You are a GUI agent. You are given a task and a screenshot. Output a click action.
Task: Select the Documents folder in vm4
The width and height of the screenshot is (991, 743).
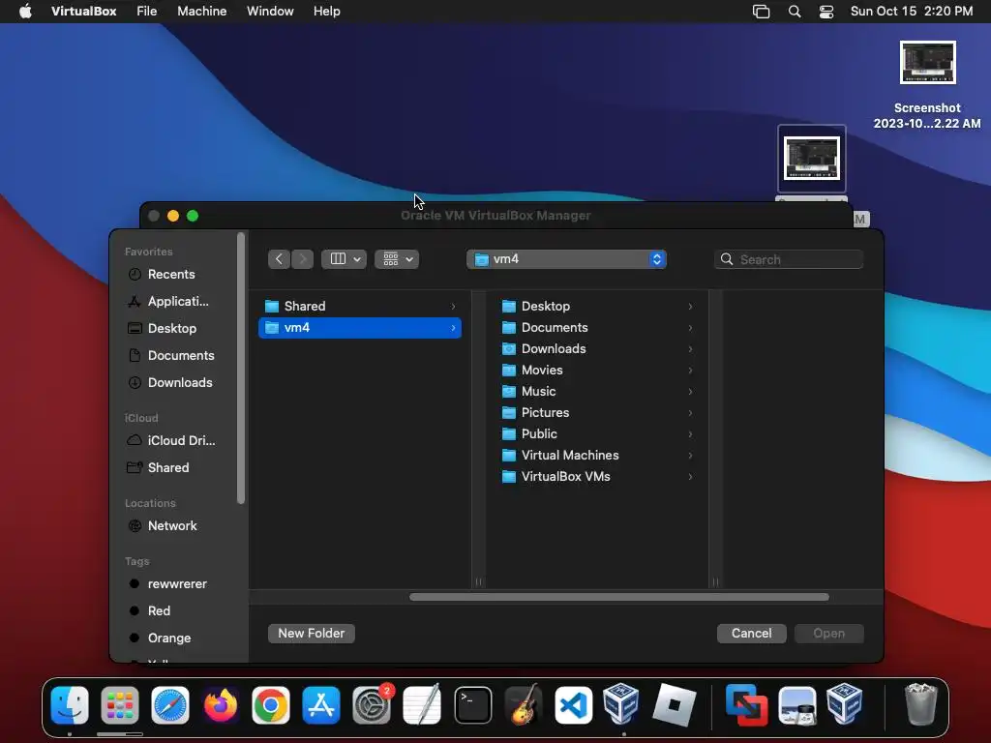[x=597, y=328]
